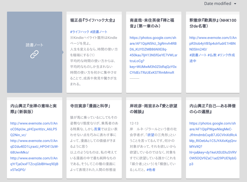The image size is (247, 182).
Task: Click the #ライフハック hashtag
Action: pos(80,32)
